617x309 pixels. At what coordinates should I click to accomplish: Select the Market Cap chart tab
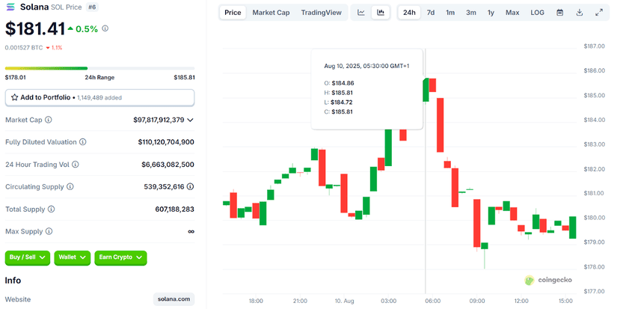pos(271,13)
